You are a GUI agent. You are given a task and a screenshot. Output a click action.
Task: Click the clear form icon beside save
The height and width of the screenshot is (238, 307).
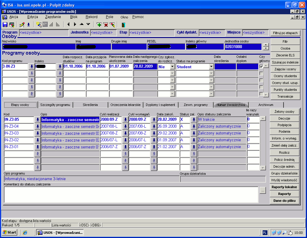[x=12, y=25]
